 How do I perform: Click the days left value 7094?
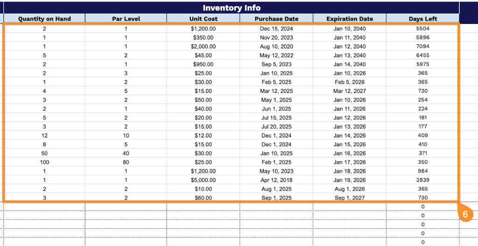point(422,46)
